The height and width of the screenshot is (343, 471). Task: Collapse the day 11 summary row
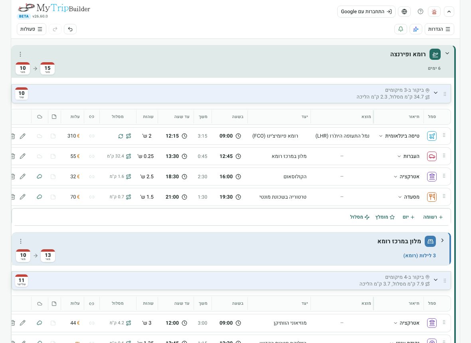(x=435, y=280)
